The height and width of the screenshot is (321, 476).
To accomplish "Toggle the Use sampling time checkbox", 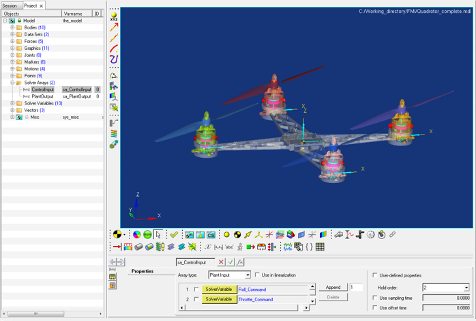I will tap(375, 298).
